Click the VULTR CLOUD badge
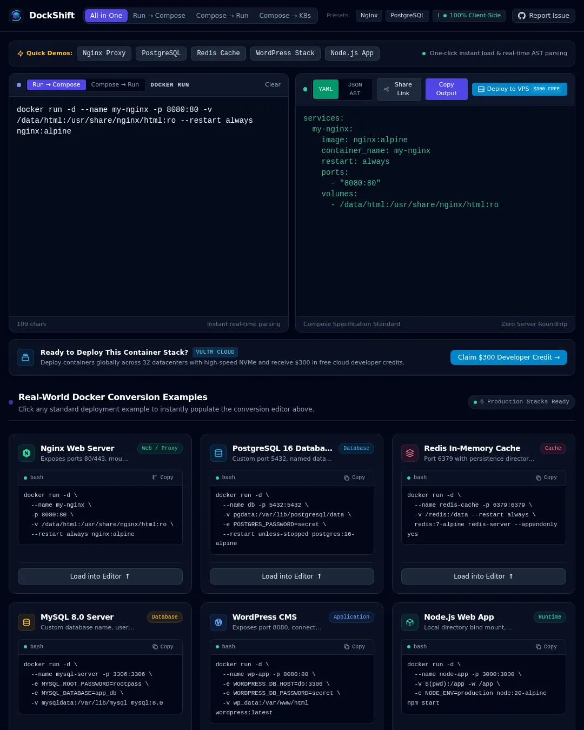Image resolution: width=584 pixels, height=730 pixels. point(215,352)
